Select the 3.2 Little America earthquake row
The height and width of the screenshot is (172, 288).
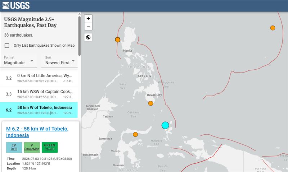coord(39,78)
